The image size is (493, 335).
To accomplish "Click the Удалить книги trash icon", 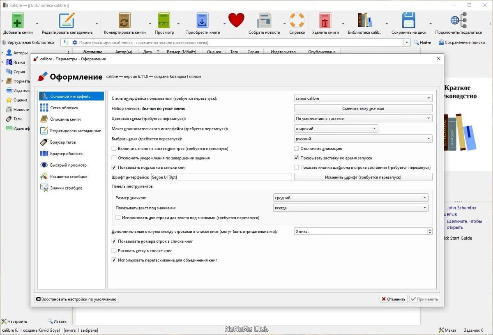I will tap(325, 21).
